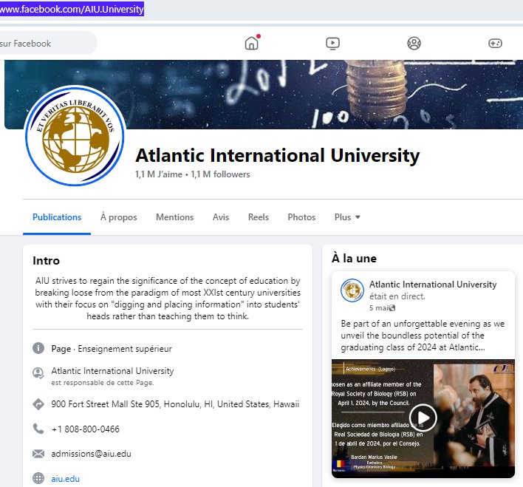The image size is (523, 487).
Task: Click 'Atlantic International University' page manager name
Action: (112, 371)
